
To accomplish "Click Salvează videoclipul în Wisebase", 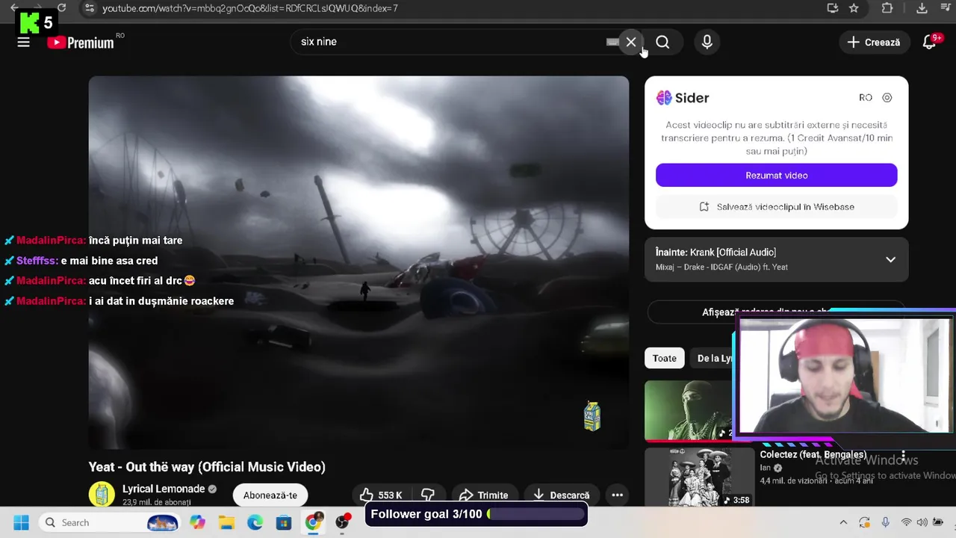I will point(776,207).
